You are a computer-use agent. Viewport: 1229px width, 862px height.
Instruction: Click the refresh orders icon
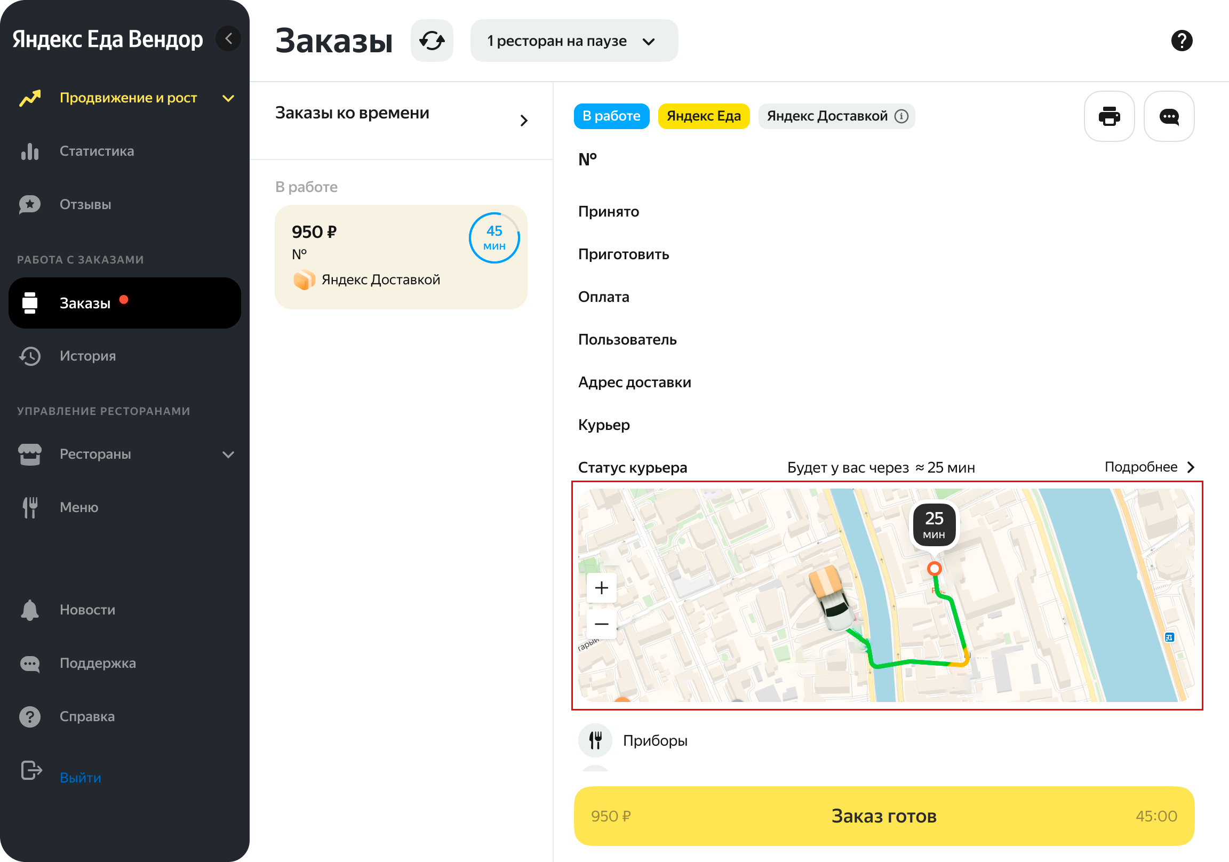(x=432, y=41)
